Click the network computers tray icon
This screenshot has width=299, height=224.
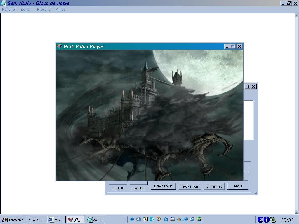tap(273, 220)
